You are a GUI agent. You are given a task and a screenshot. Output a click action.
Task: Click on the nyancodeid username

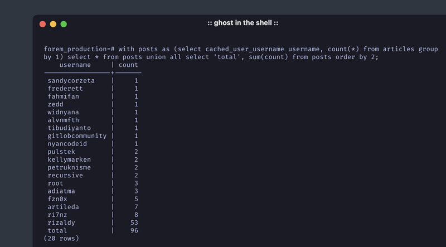coord(67,144)
